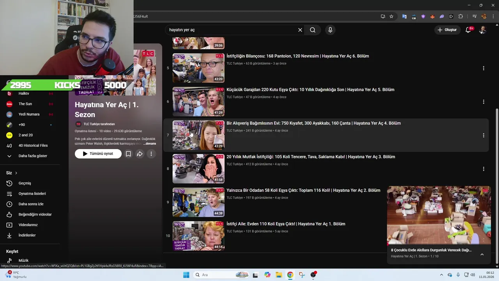
Task: Open the purple shield extension
Action: click(x=423, y=16)
